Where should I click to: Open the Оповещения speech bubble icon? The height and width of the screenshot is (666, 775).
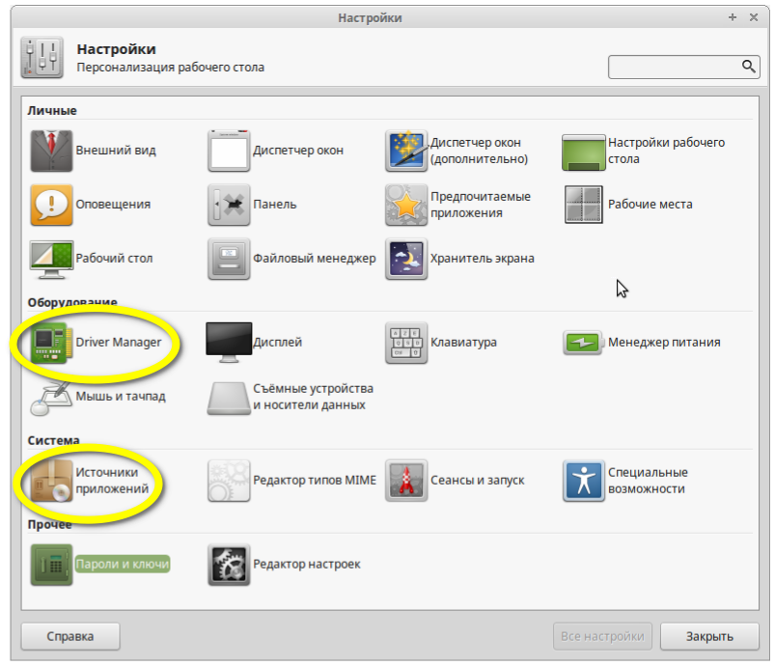coord(51,205)
